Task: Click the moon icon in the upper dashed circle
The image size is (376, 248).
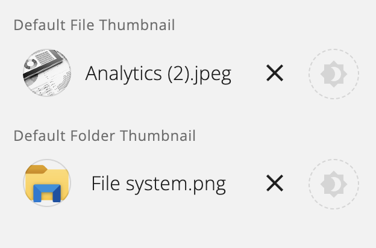Action: pos(334,74)
